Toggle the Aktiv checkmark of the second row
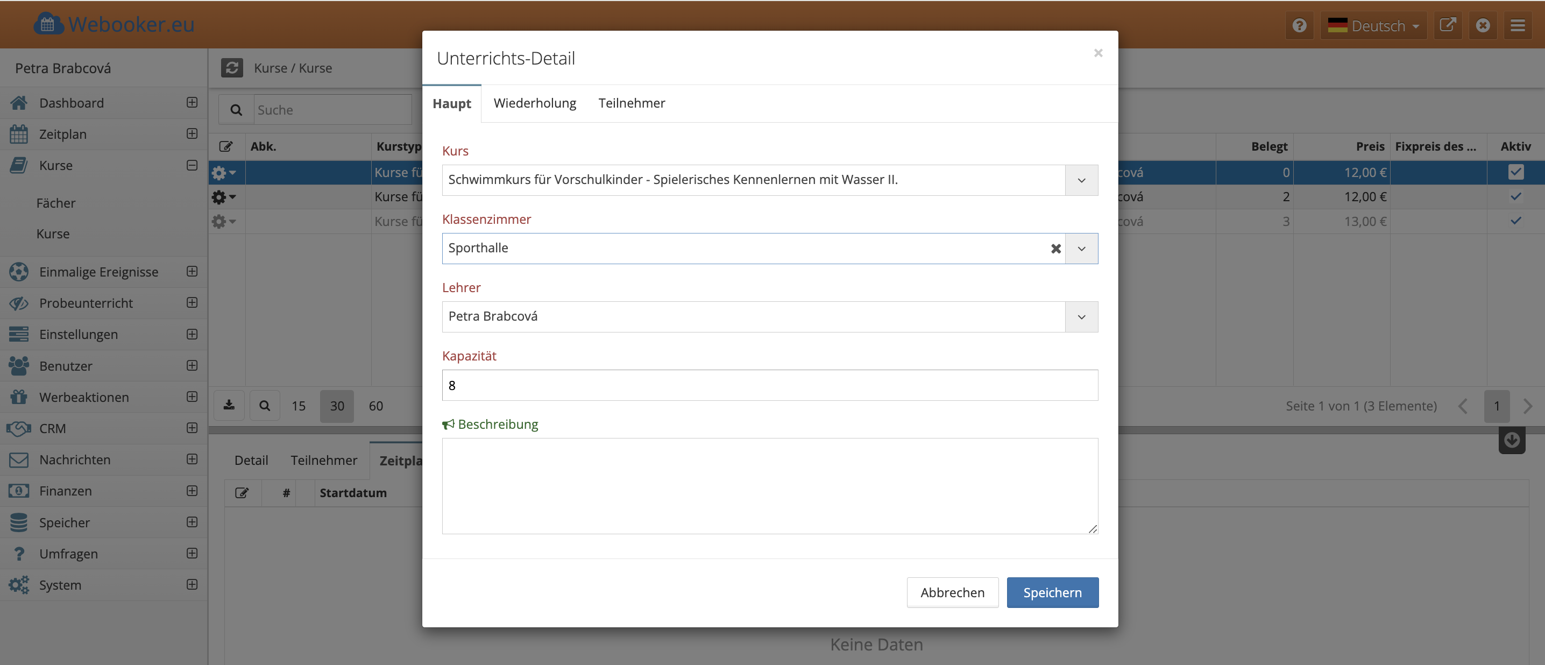This screenshot has height=665, width=1545. [x=1515, y=197]
